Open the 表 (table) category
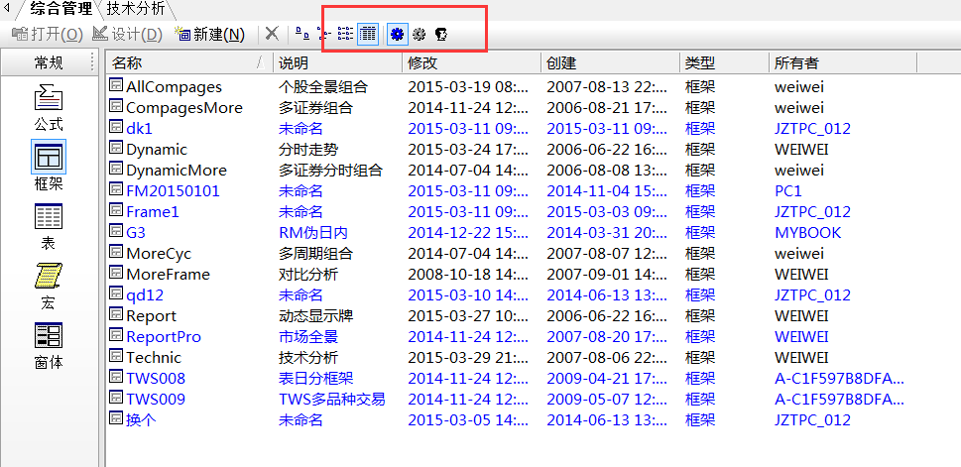 [x=49, y=226]
